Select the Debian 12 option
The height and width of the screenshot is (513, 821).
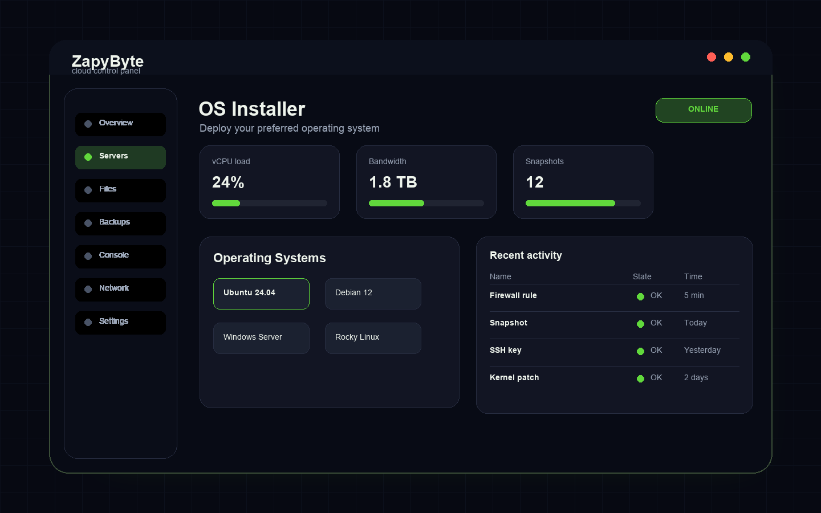tap(373, 294)
